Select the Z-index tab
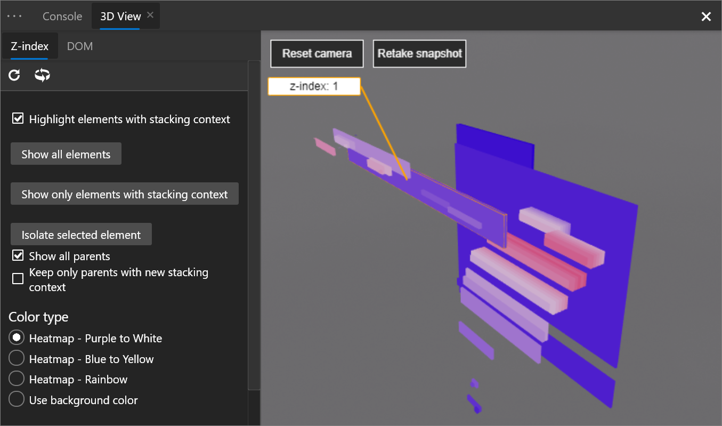This screenshot has height=426, width=722. (x=29, y=46)
